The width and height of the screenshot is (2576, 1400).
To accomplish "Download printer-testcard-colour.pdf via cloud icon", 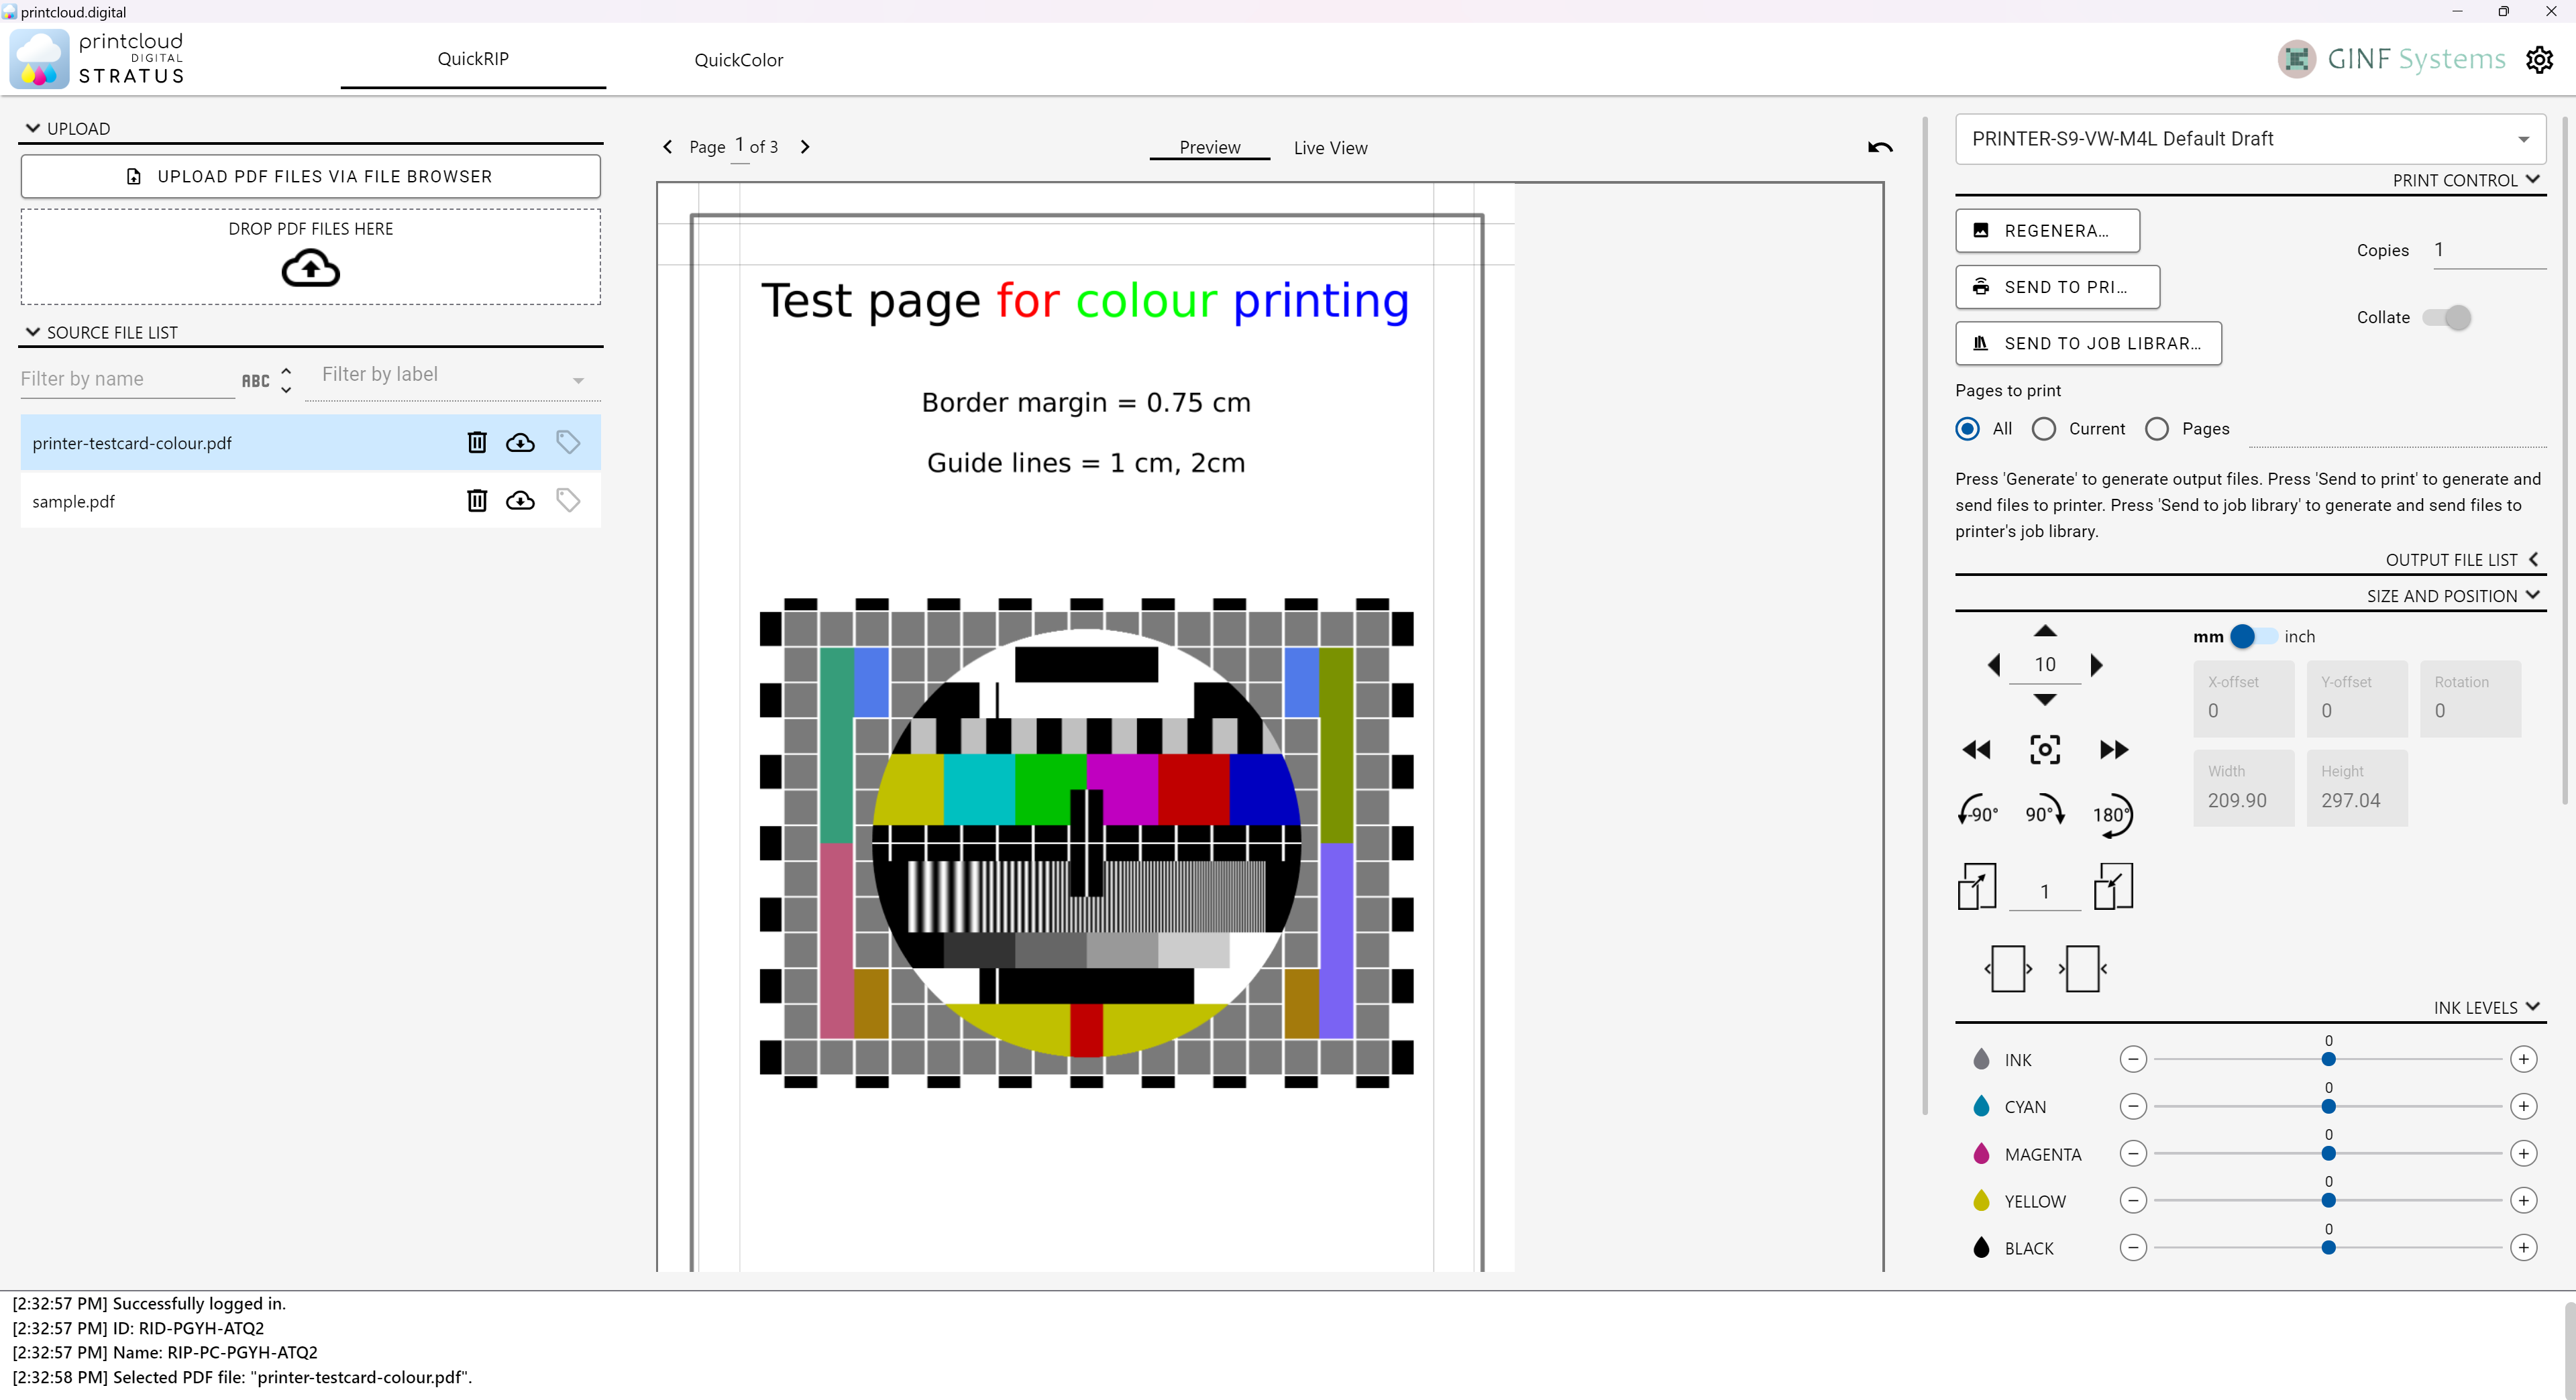I will 520,442.
